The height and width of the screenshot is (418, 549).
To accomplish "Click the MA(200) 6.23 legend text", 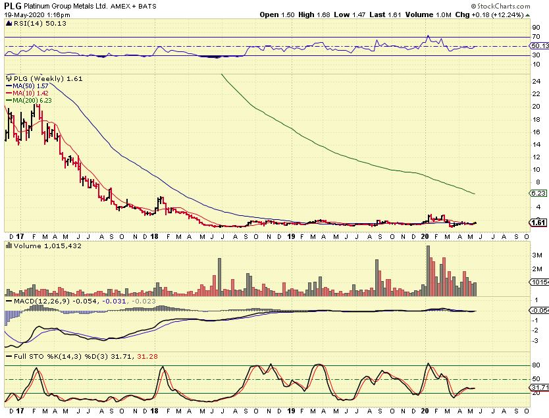I will [32, 101].
